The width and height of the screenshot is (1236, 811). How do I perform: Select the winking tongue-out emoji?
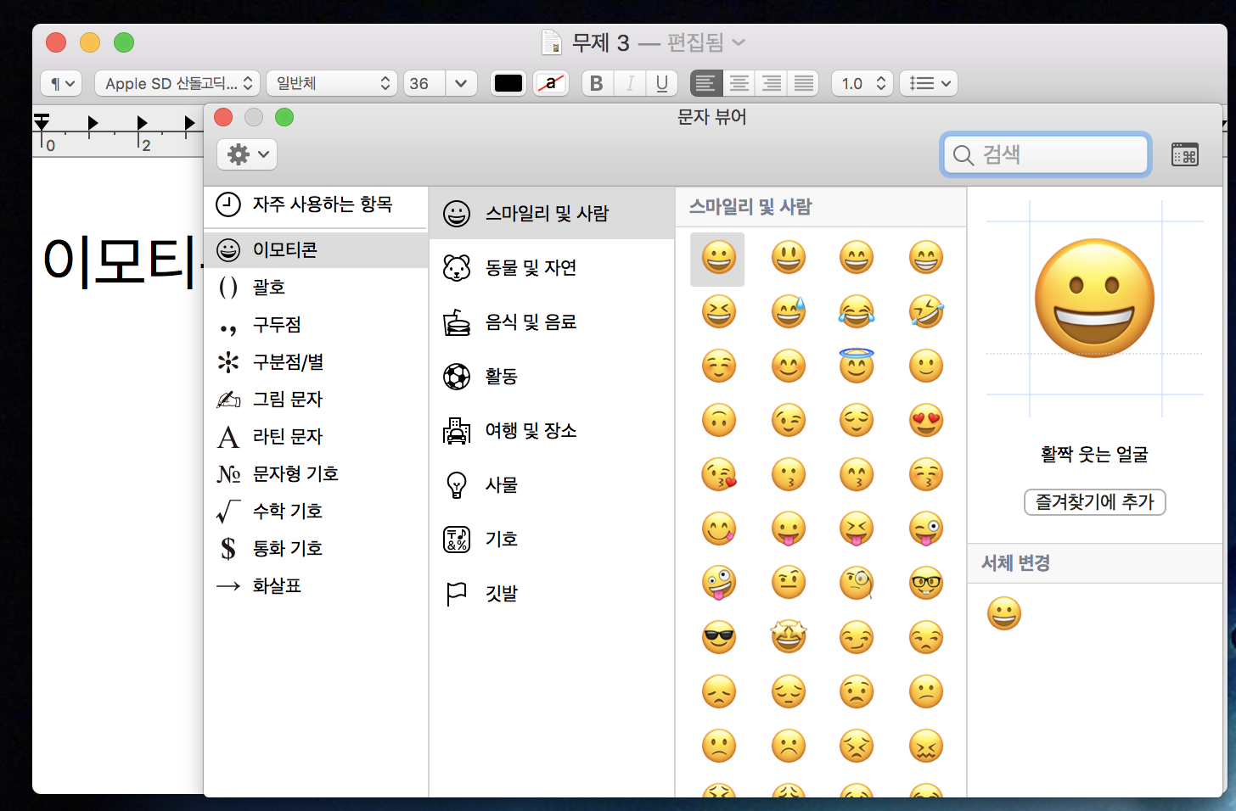pos(926,529)
